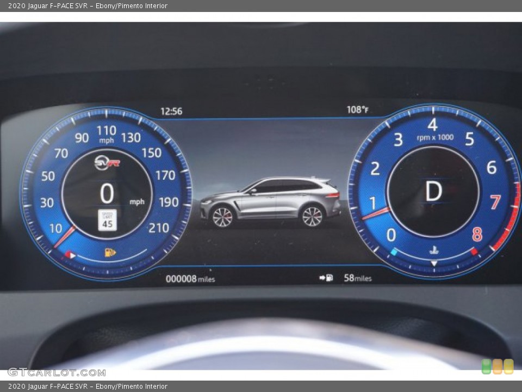
Task: Click the outside temperature 108°F
Action: tap(358, 109)
